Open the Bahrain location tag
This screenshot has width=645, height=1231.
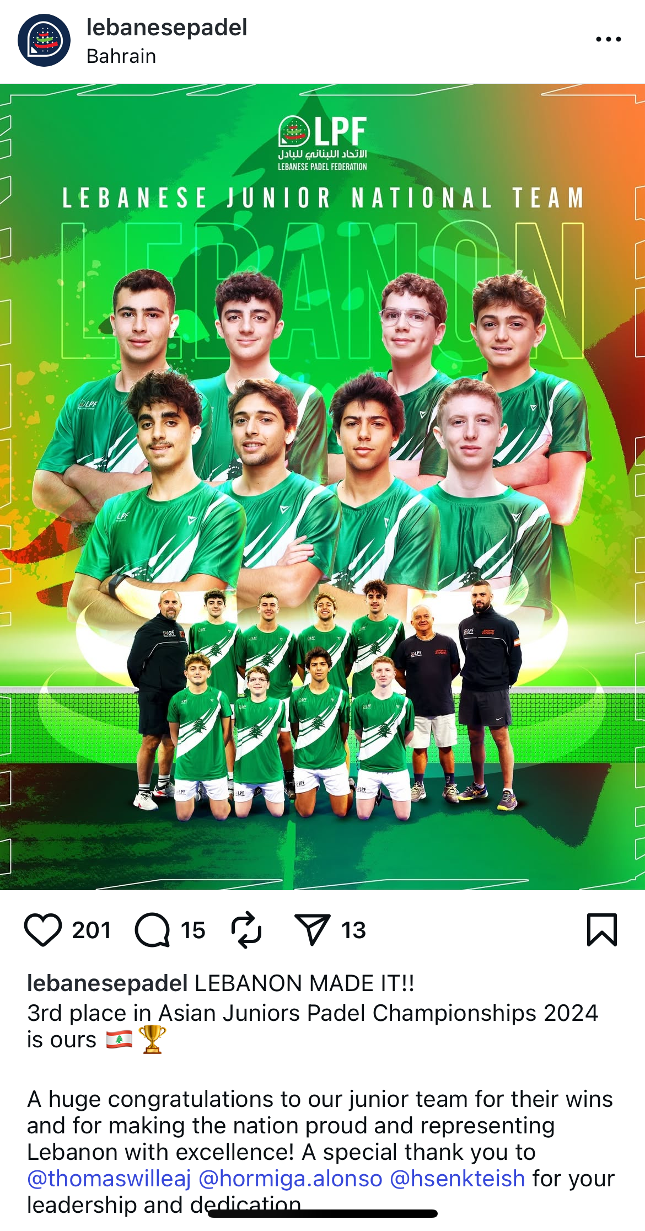tap(121, 56)
